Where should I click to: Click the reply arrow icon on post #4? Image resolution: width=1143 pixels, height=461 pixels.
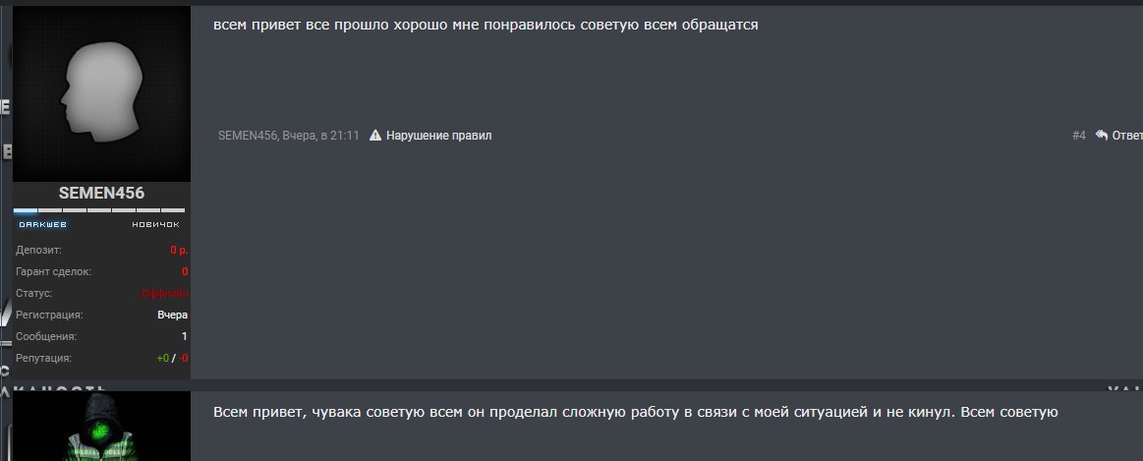coord(1102,135)
